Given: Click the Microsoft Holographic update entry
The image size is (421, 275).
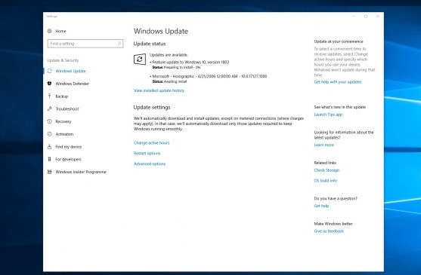Looking at the screenshot, I should click(209, 76).
